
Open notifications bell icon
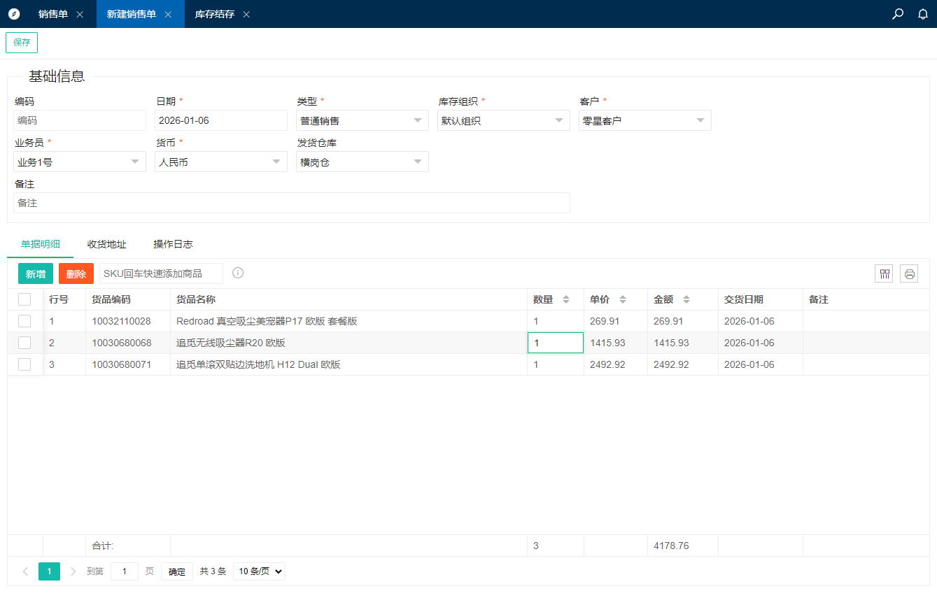click(x=923, y=14)
